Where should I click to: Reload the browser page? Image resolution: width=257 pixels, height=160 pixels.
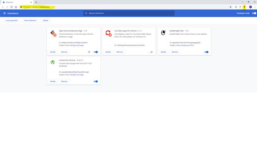point(12,7)
